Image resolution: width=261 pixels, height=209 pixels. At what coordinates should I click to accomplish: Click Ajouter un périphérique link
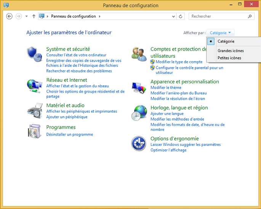67,117
